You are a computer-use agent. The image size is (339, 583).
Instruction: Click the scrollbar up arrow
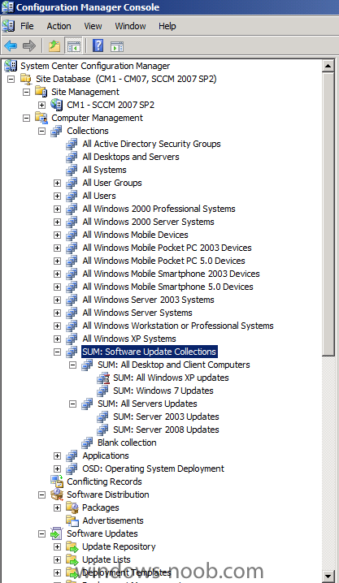[x=328, y=67]
